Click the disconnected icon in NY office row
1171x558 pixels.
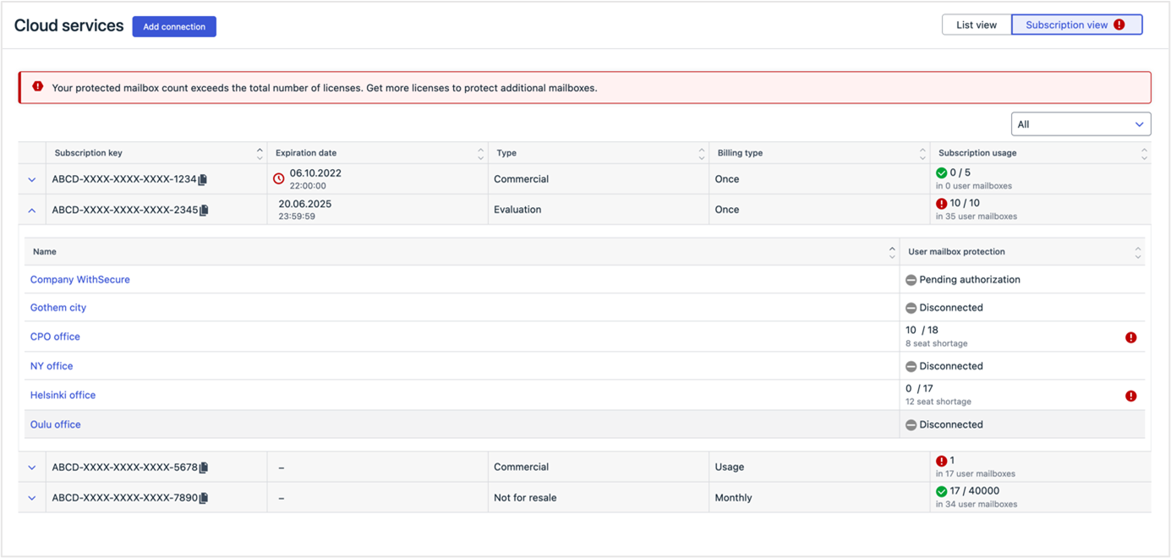(911, 367)
